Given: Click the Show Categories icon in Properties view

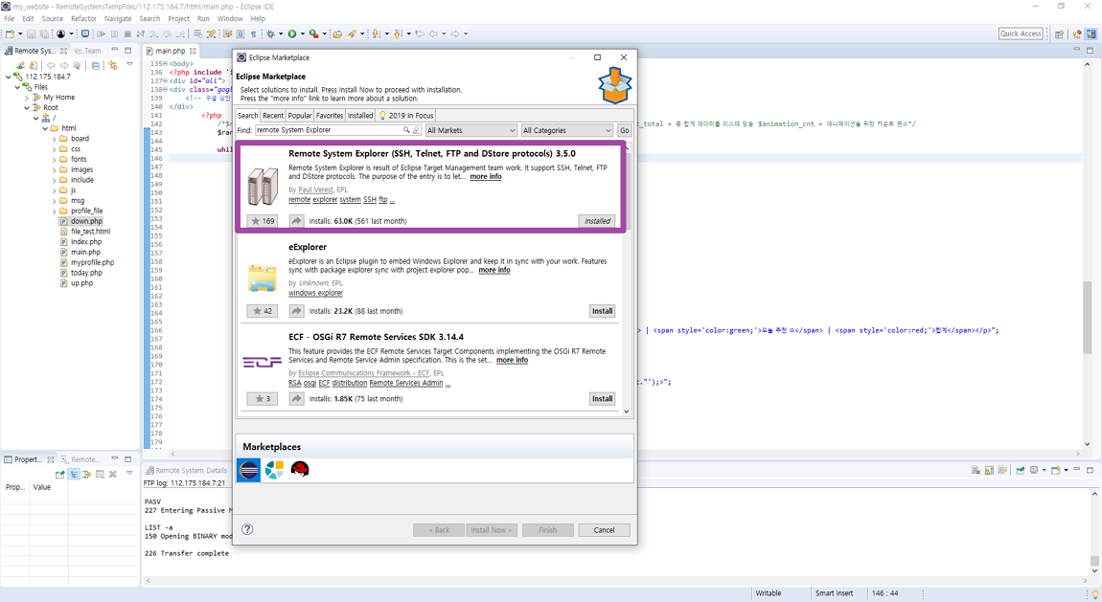Looking at the screenshot, I should 74,475.
